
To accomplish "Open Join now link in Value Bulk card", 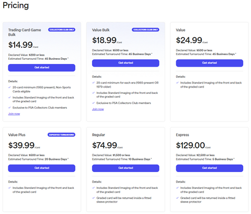I will [x=98, y=109].
